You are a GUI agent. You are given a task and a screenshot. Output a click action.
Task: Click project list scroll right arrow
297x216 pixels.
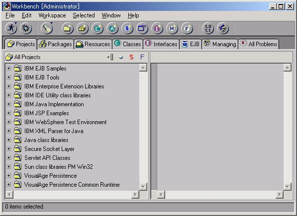135,195
